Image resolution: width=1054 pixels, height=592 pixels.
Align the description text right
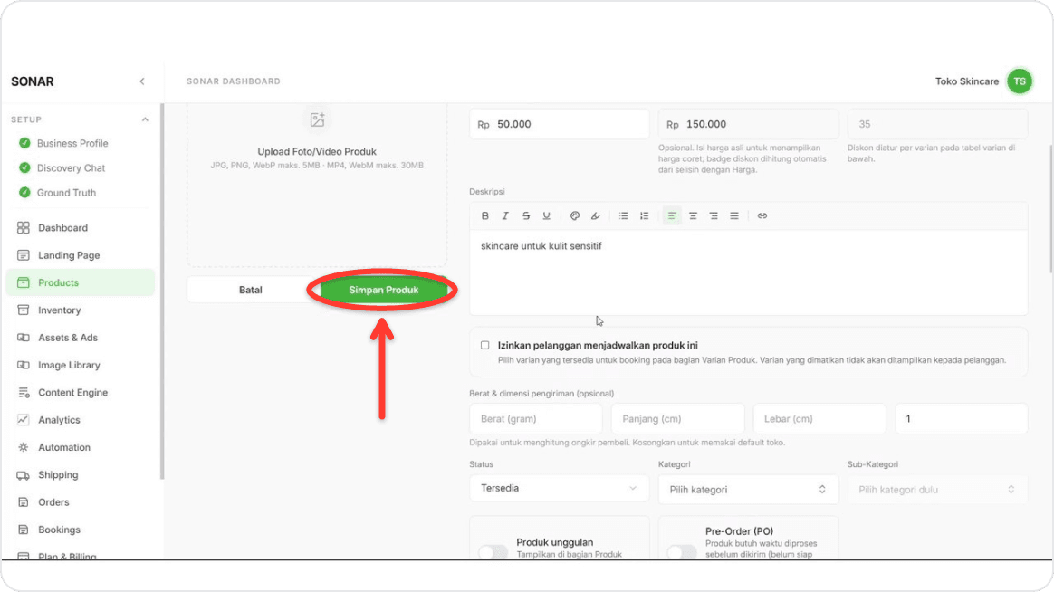click(x=714, y=215)
